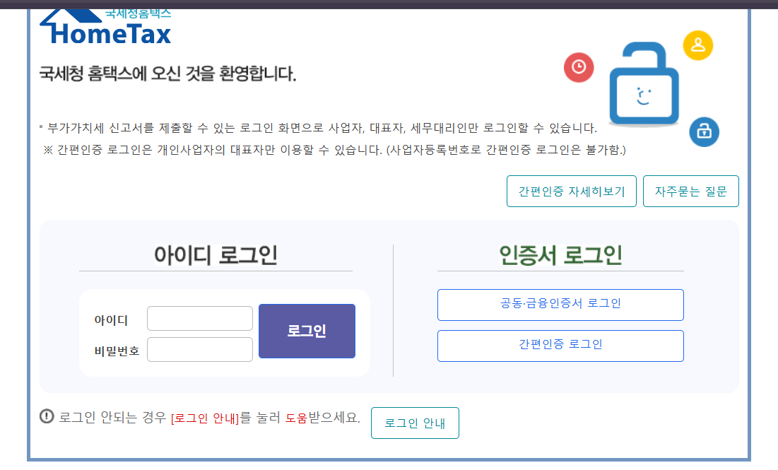778x470 pixels.
Task: Select 간편인증 로그인
Action: pos(560,346)
